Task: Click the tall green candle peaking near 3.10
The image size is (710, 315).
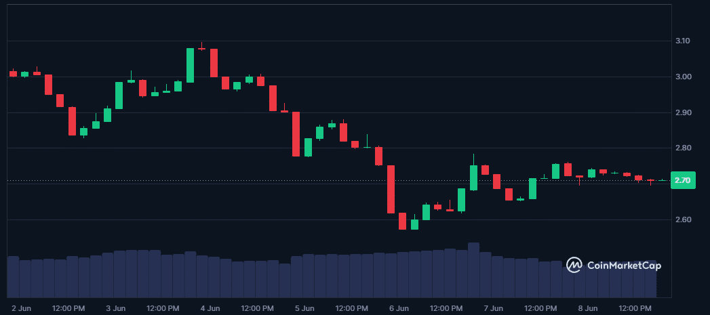Action: (191, 65)
